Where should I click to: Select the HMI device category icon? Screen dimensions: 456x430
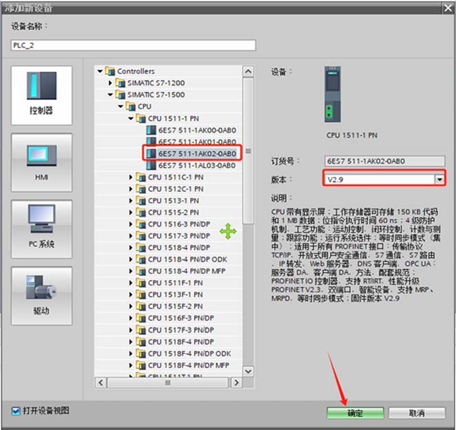pyautogui.click(x=41, y=163)
